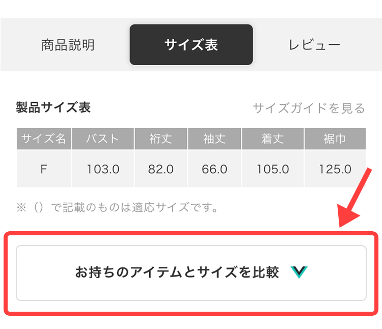
Task: Select the size F cell
Action: tap(44, 169)
